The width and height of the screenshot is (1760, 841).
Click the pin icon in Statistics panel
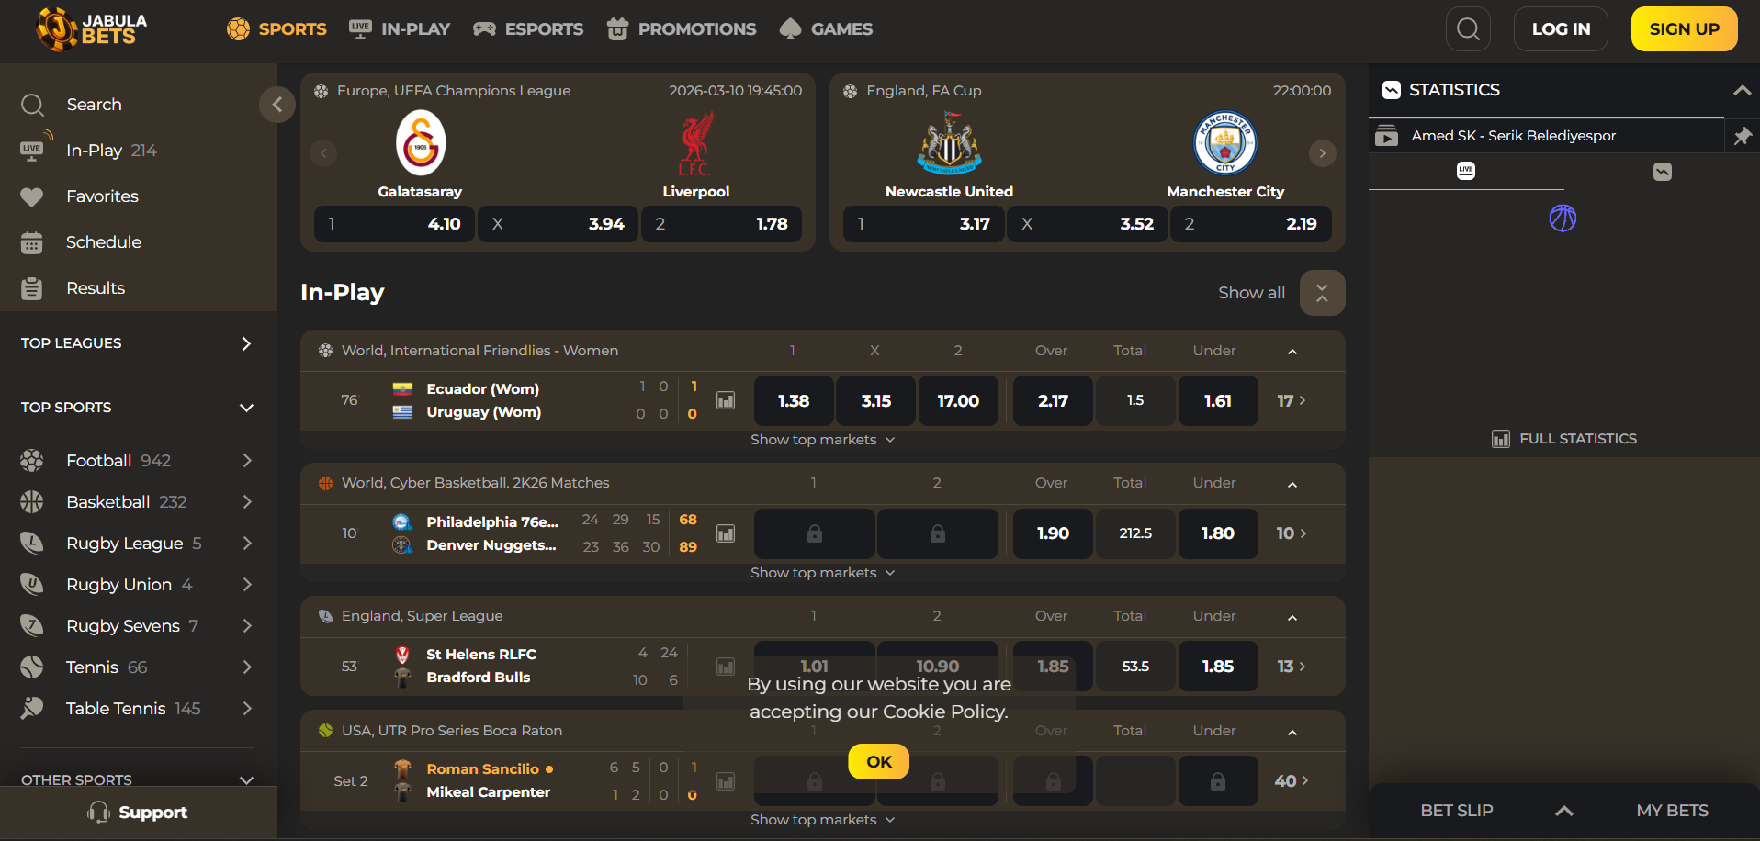[x=1742, y=137]
